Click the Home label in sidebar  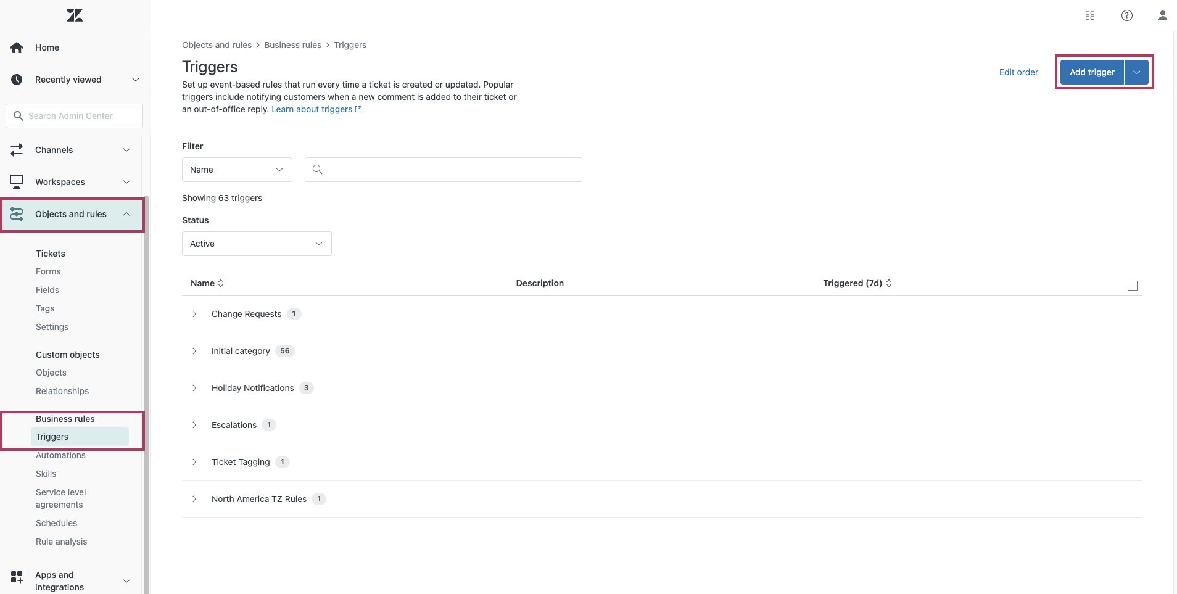(x=47, y=47)
